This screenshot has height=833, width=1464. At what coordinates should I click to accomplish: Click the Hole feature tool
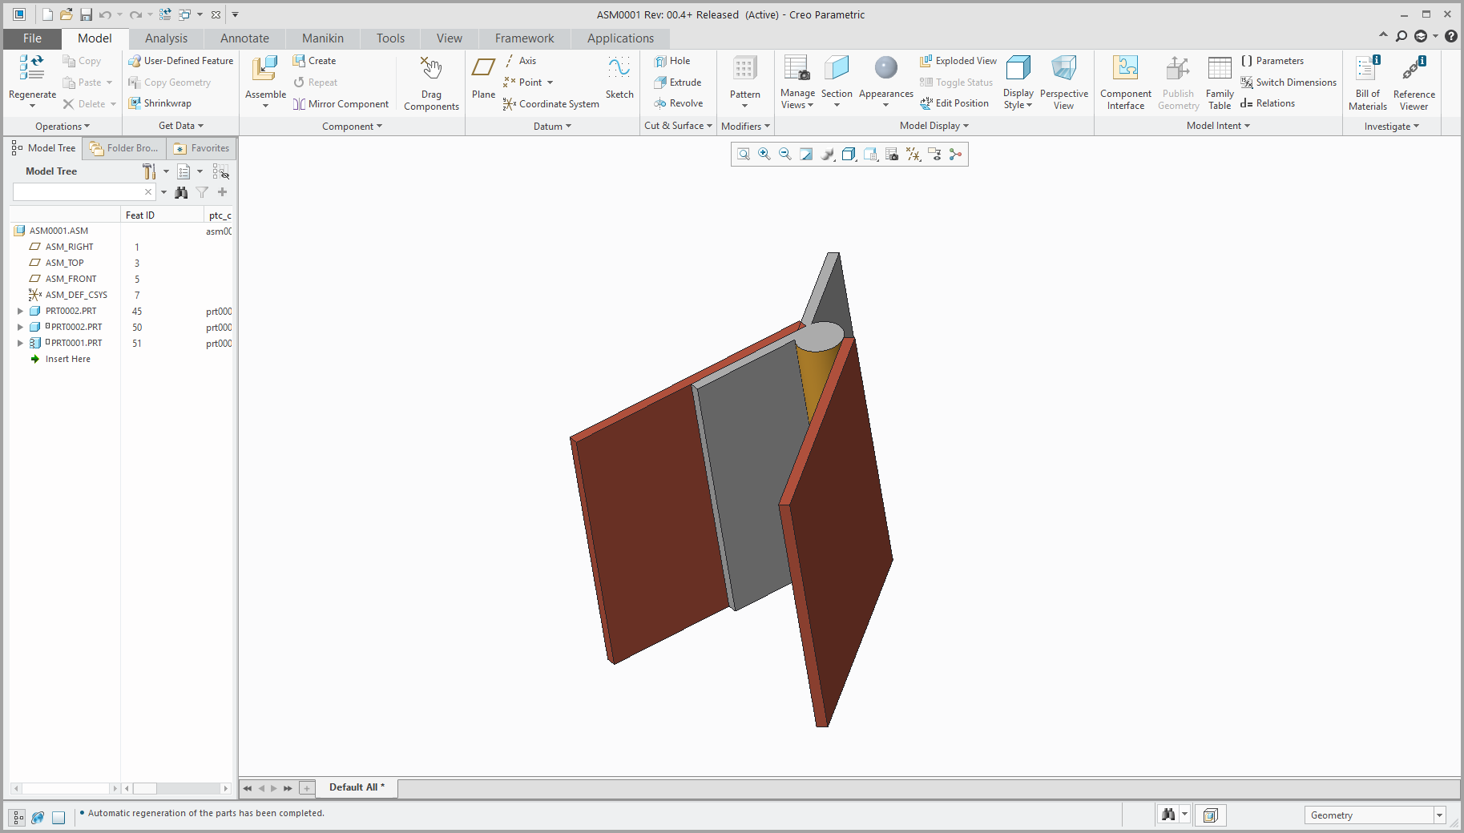point(672,61)
